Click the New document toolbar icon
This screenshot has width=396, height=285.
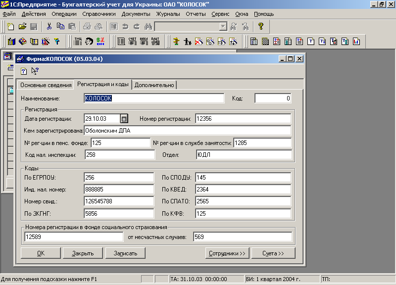click(10, 27)
